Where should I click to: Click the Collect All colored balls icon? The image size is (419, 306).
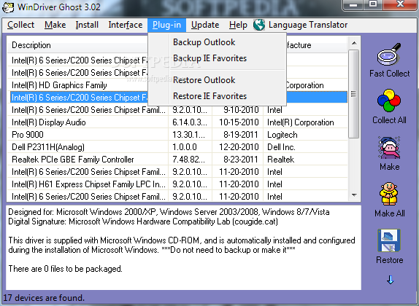[389, 101]
